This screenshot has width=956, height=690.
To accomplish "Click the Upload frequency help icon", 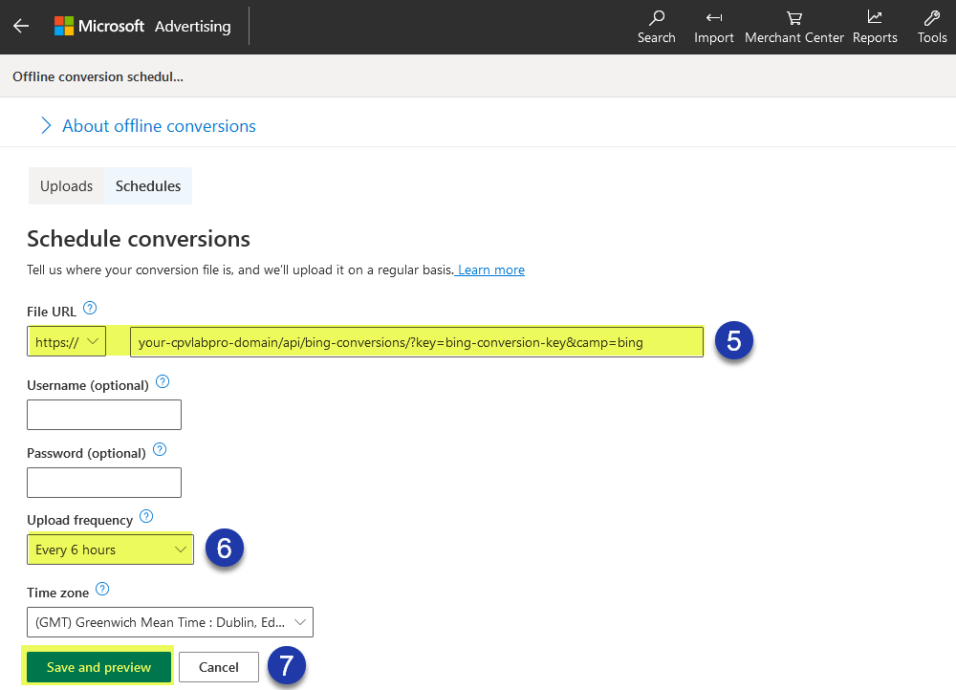I will tap(145, 516).
